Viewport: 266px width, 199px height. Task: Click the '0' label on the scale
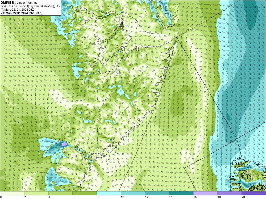(x=1, y=197)
